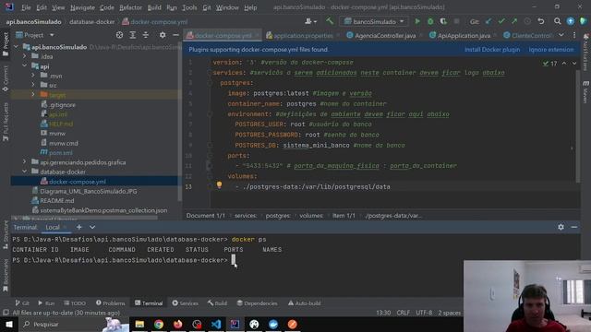The image size is (591, 332).
Task: Push commits with Git arrow
Action: [514, 21]
